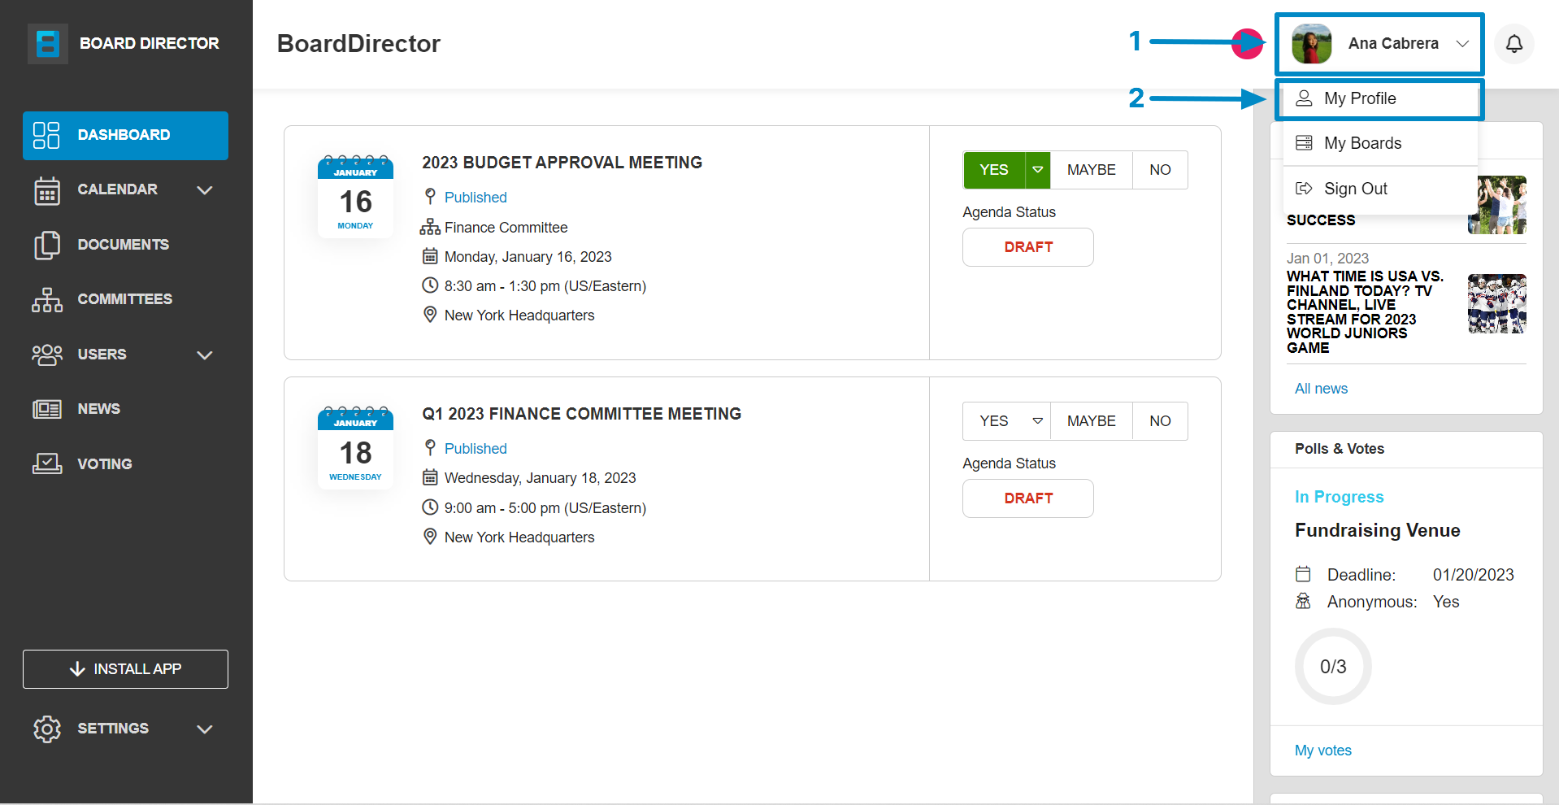Open notifications bell icon
The image size is (1559, 805).
(1513, 44)
